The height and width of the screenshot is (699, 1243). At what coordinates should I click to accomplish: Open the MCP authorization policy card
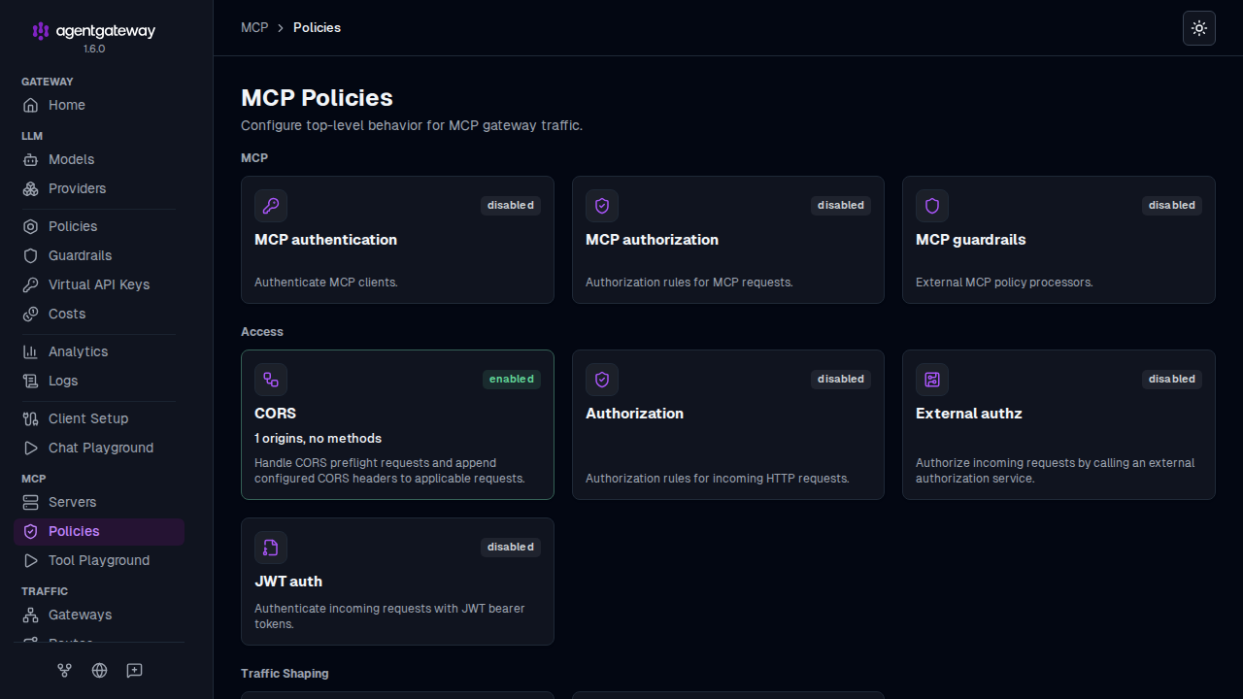728,240
